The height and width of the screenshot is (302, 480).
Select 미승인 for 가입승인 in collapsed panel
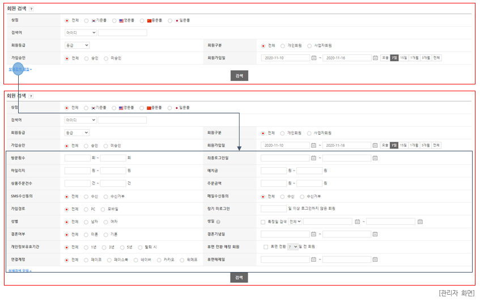106,58
